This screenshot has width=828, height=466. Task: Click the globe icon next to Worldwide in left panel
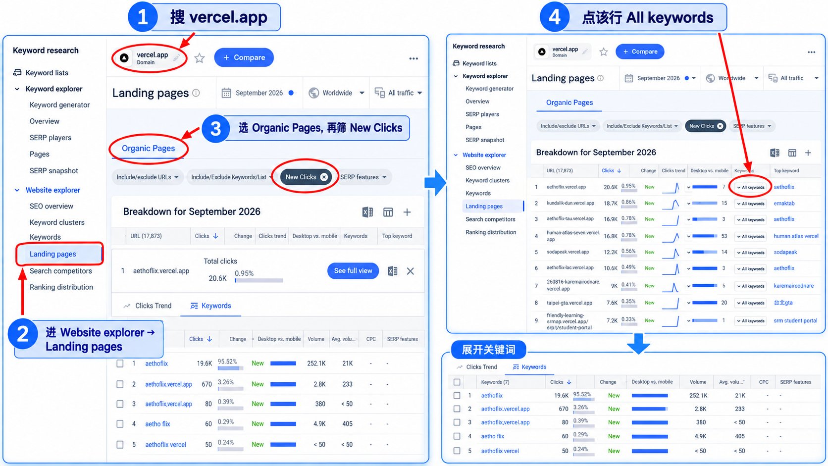[x=313, y=93]
